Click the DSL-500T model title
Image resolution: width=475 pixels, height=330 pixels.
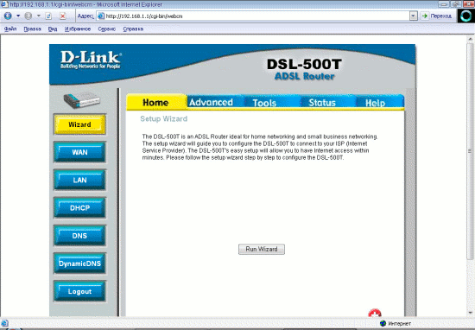click(x=304, y=64)
